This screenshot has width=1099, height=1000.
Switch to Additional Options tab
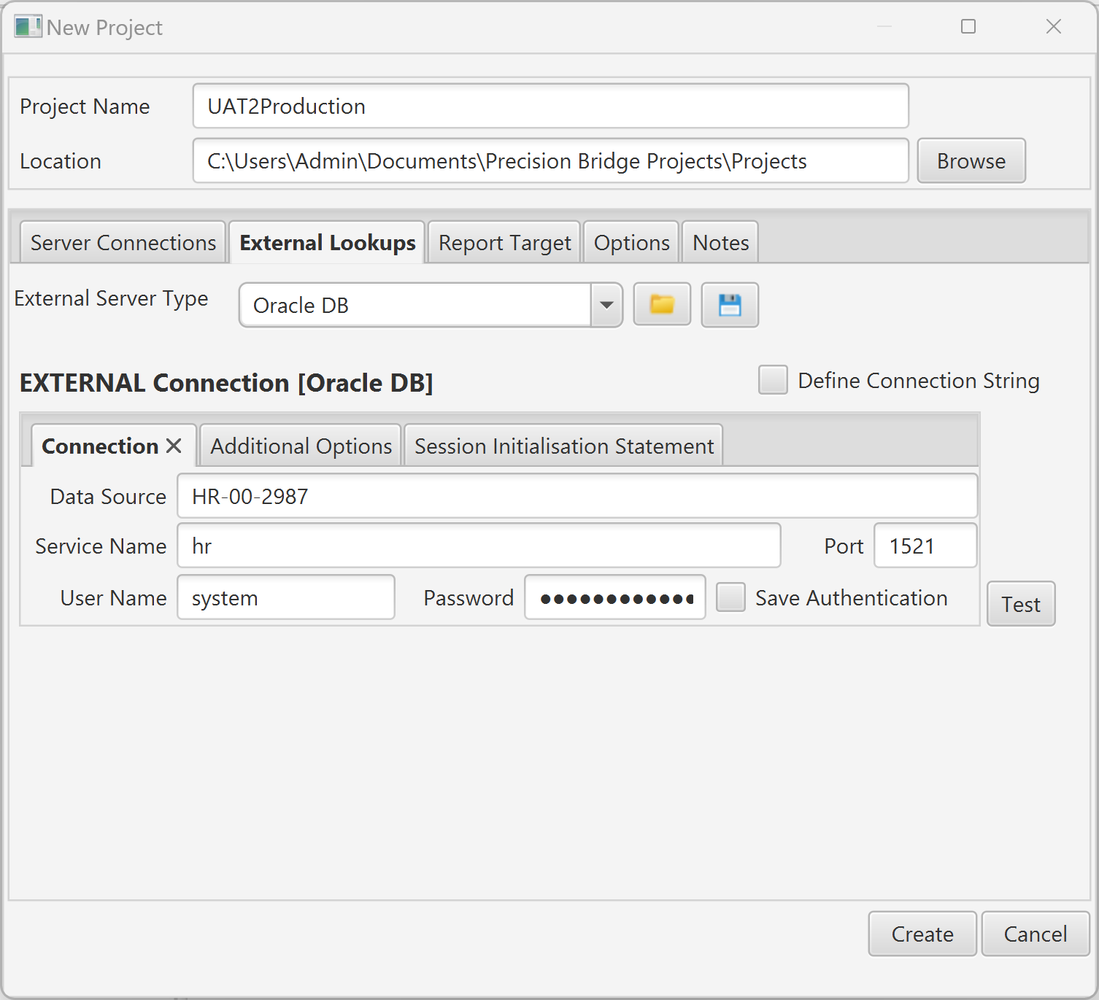(x=300, y=445)
